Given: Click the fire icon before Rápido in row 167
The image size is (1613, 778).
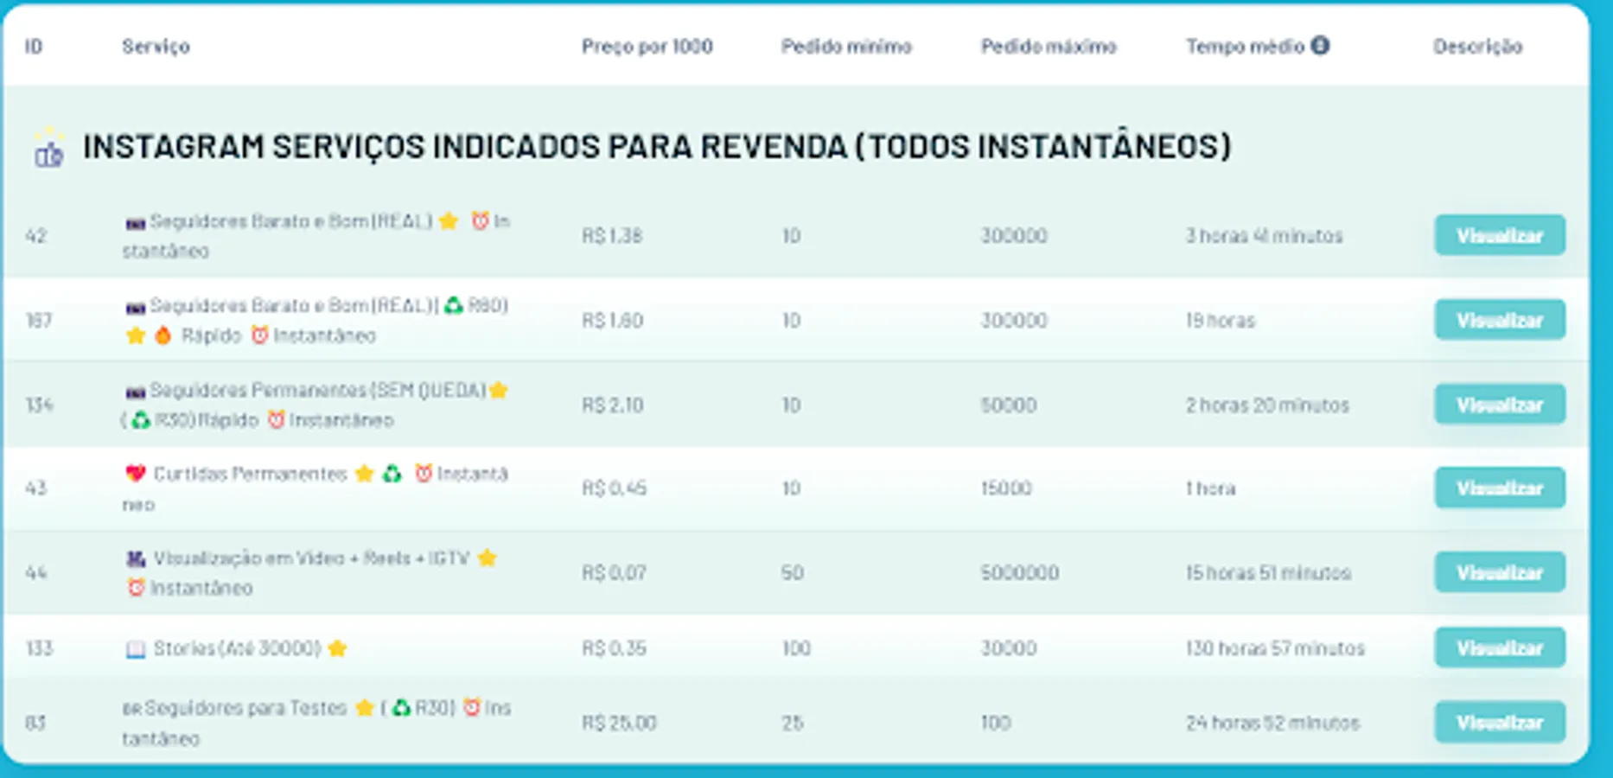Looking at the screenshot, I should click(x=163, y=335).
